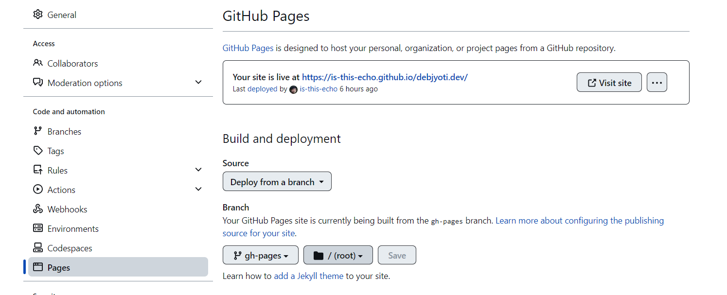727x295 pixels.
Task: Click the Collaborators people icon
Action: pos(38,63)
